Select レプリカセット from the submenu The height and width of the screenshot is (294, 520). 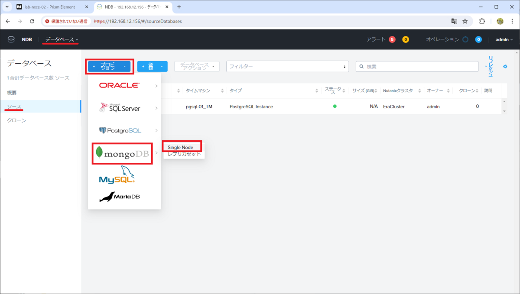[x=184, y=154]
